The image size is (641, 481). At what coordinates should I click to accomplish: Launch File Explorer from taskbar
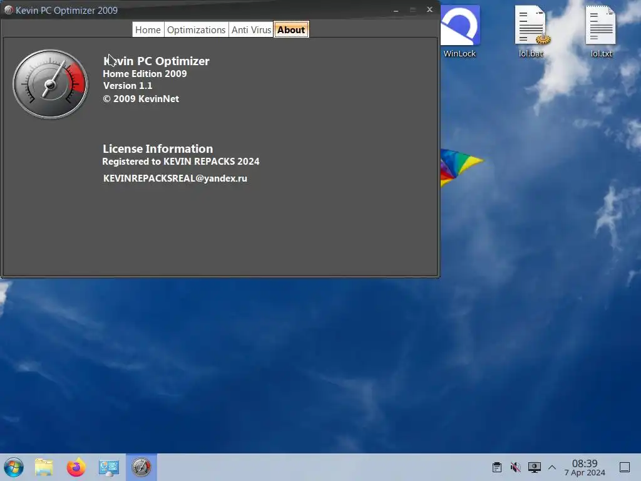44,467
